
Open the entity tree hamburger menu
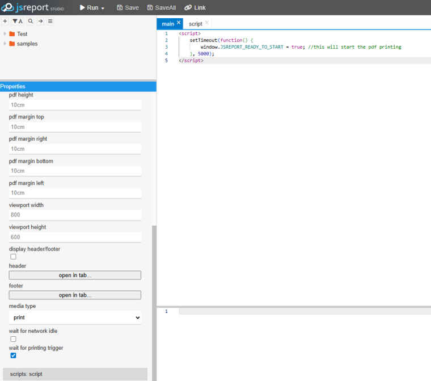tap(50, 21)
